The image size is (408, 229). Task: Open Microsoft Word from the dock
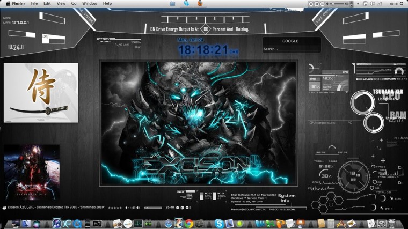(260, 224)
